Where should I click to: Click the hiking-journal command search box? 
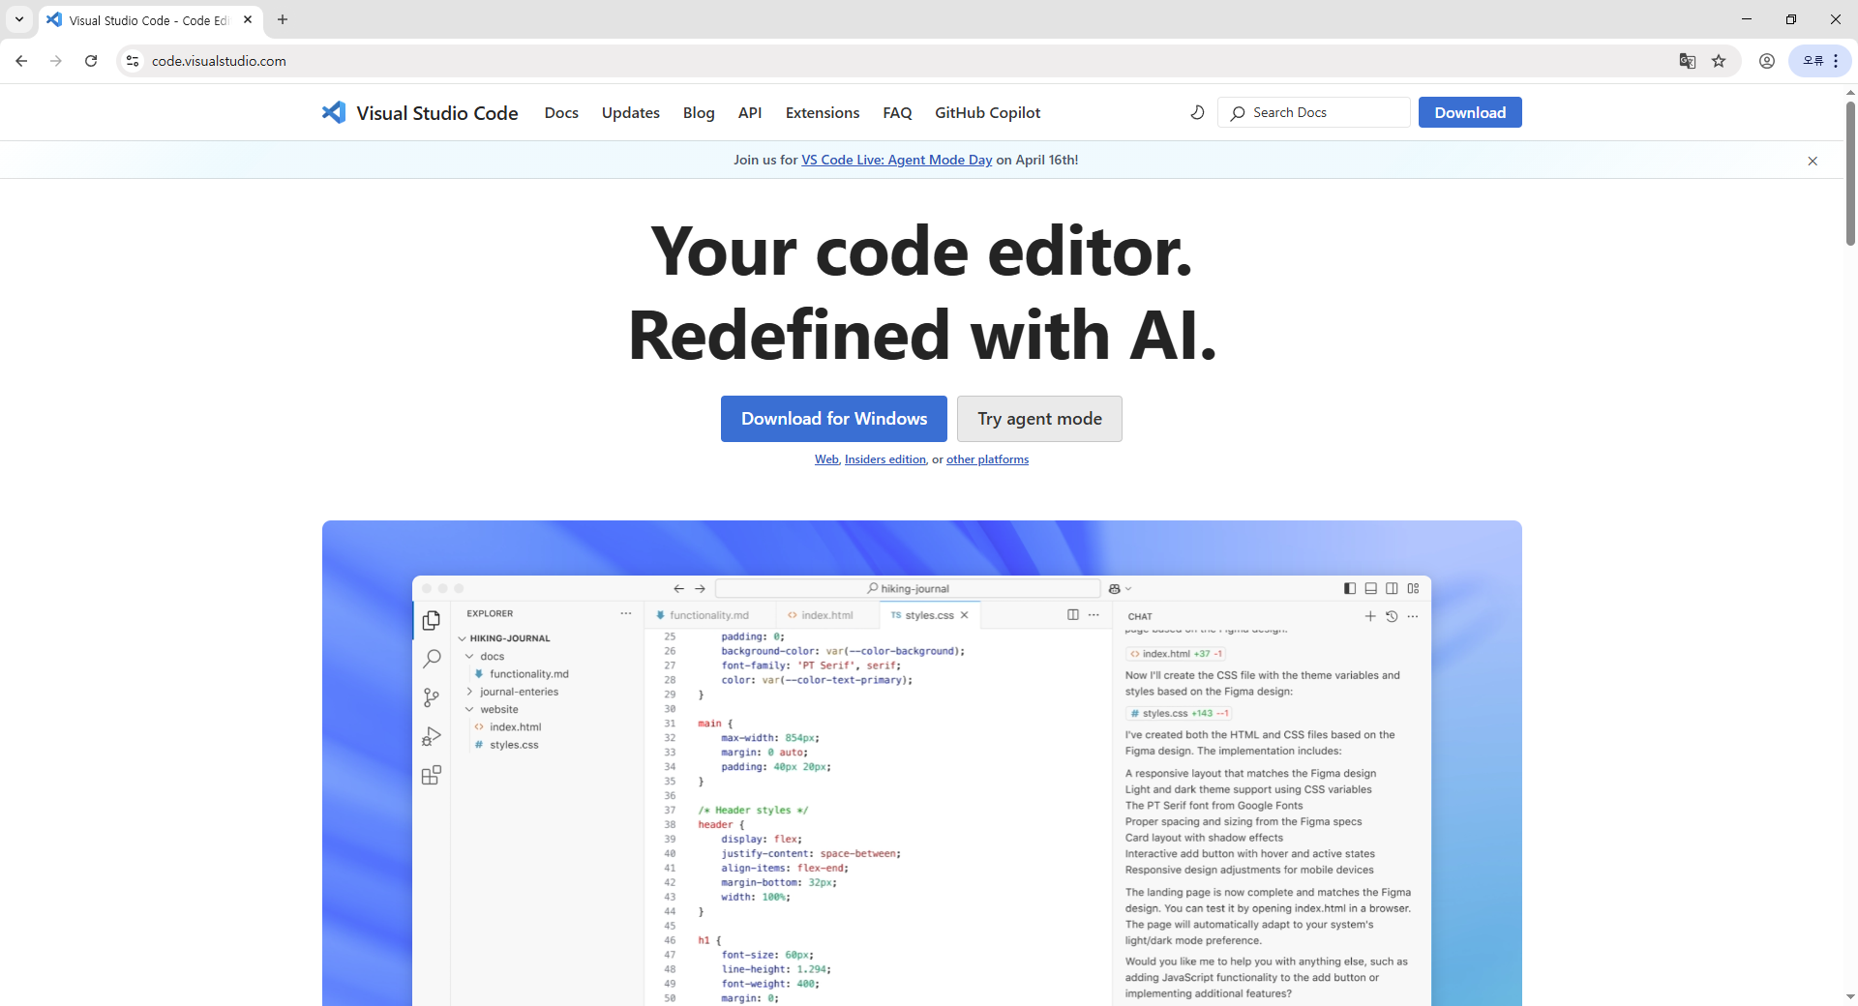[x=908, y=588]
